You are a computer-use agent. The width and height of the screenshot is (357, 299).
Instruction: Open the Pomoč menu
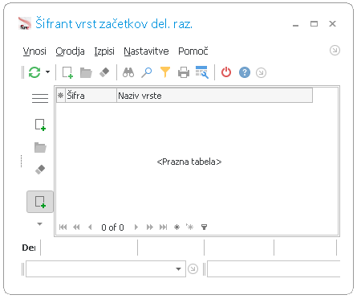tap(193, 51)
